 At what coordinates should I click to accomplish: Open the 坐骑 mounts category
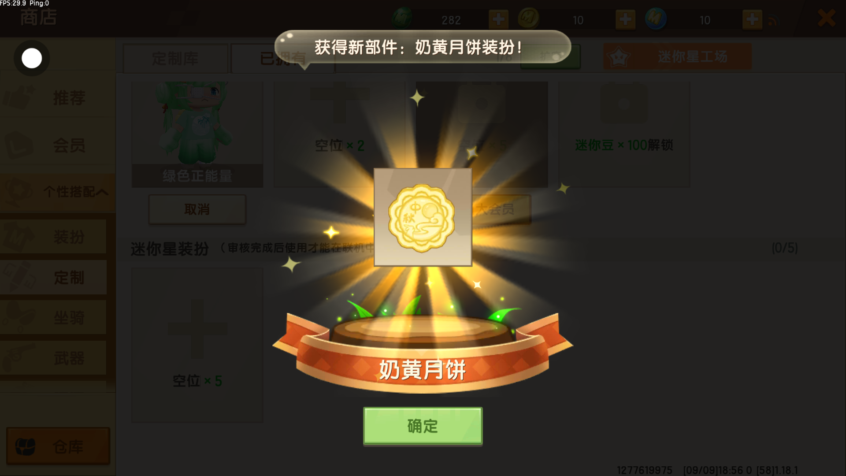pyautogui.click(x=53, y=317)
